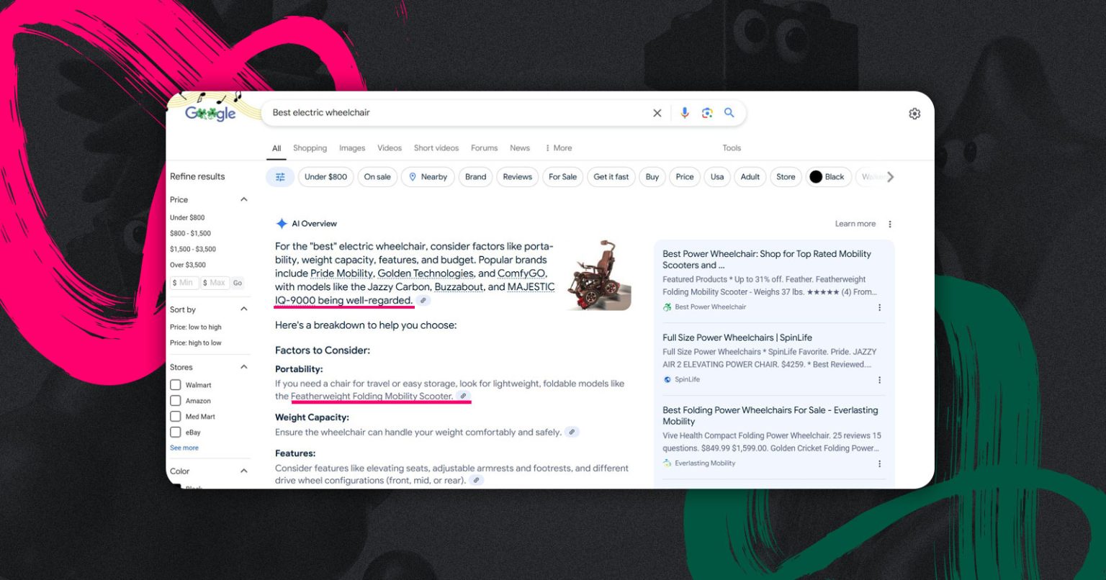Image resolution: width=1106 pixels, height=580 pixels.
Task: Switch to the Shopping tab
Action: [x=310, y=148]
